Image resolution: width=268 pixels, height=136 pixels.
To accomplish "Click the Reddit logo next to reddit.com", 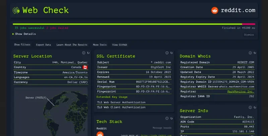I will coord(215,10).
